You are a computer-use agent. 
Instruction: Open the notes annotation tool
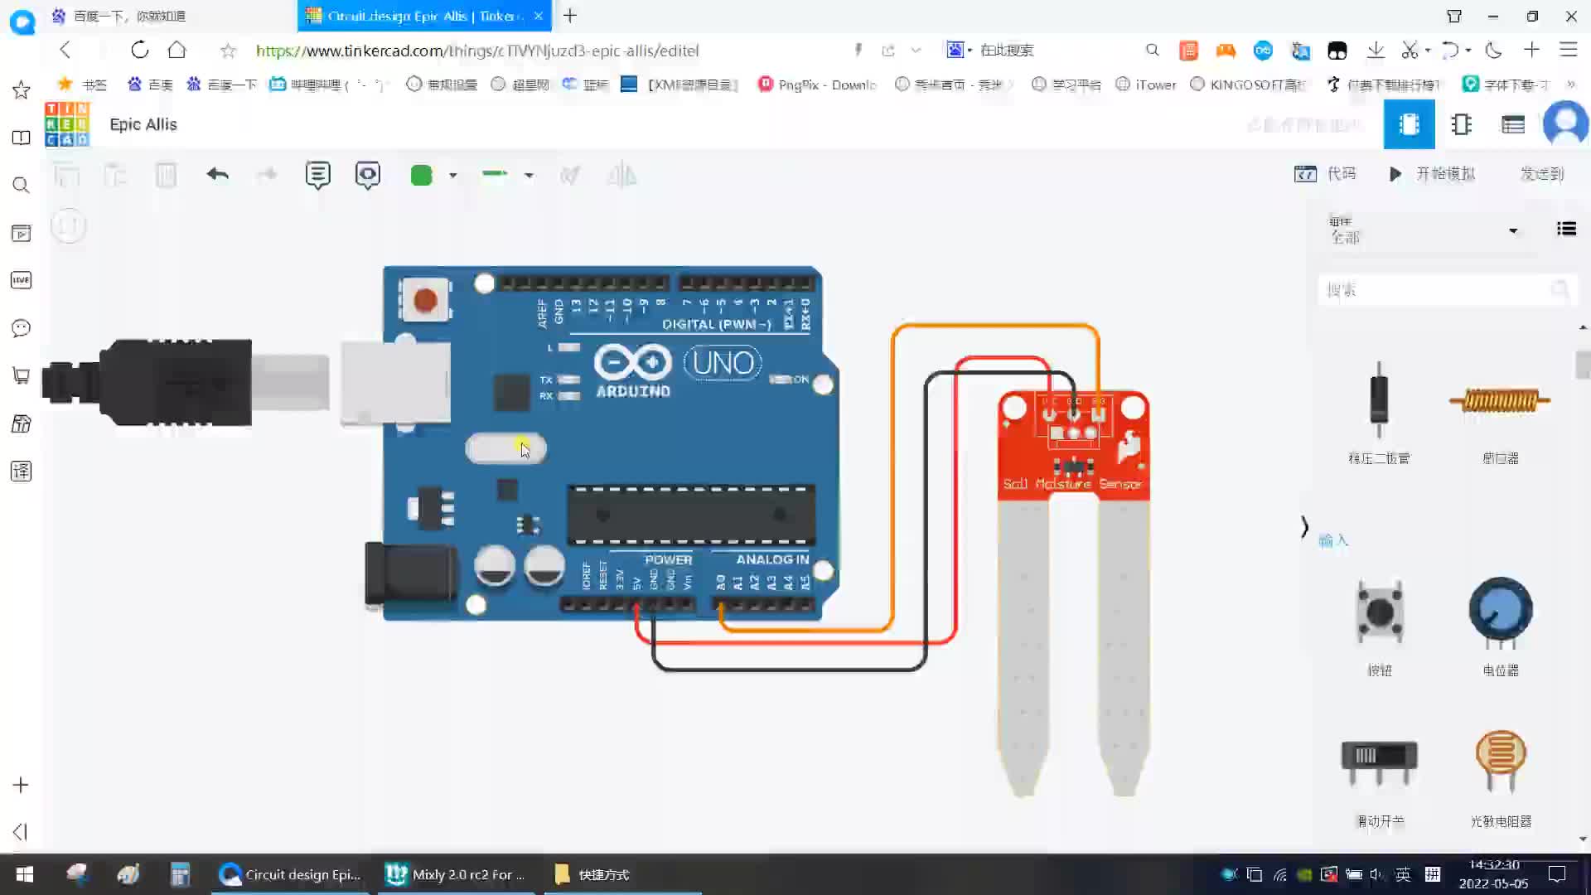(317, 175)
